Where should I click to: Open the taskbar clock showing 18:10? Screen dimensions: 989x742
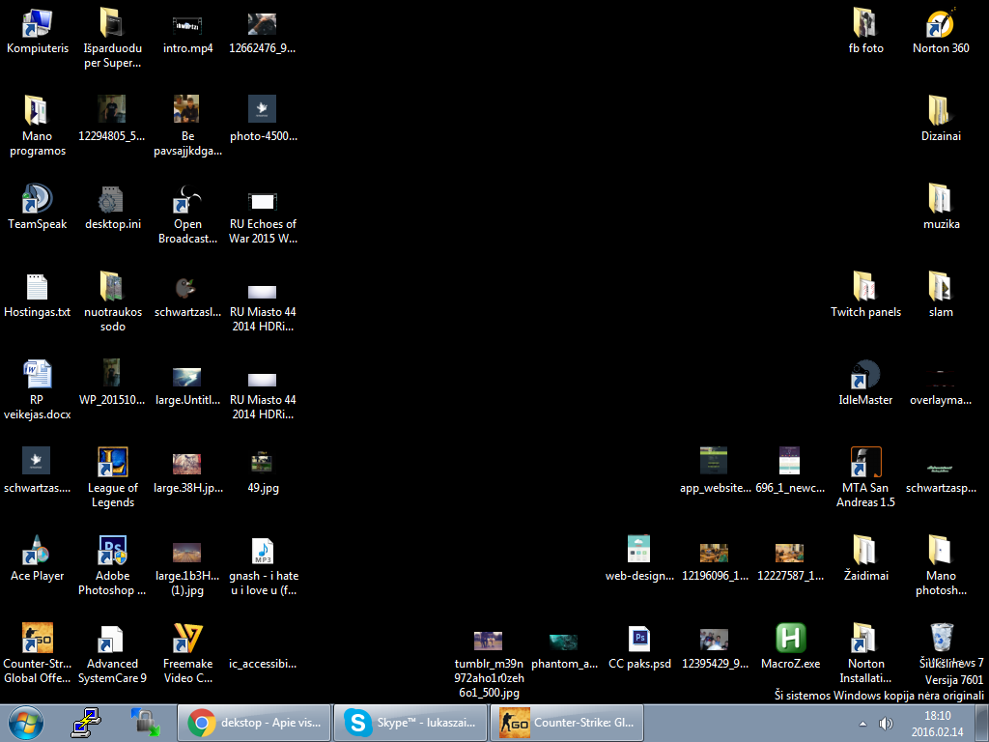point(937,724)
